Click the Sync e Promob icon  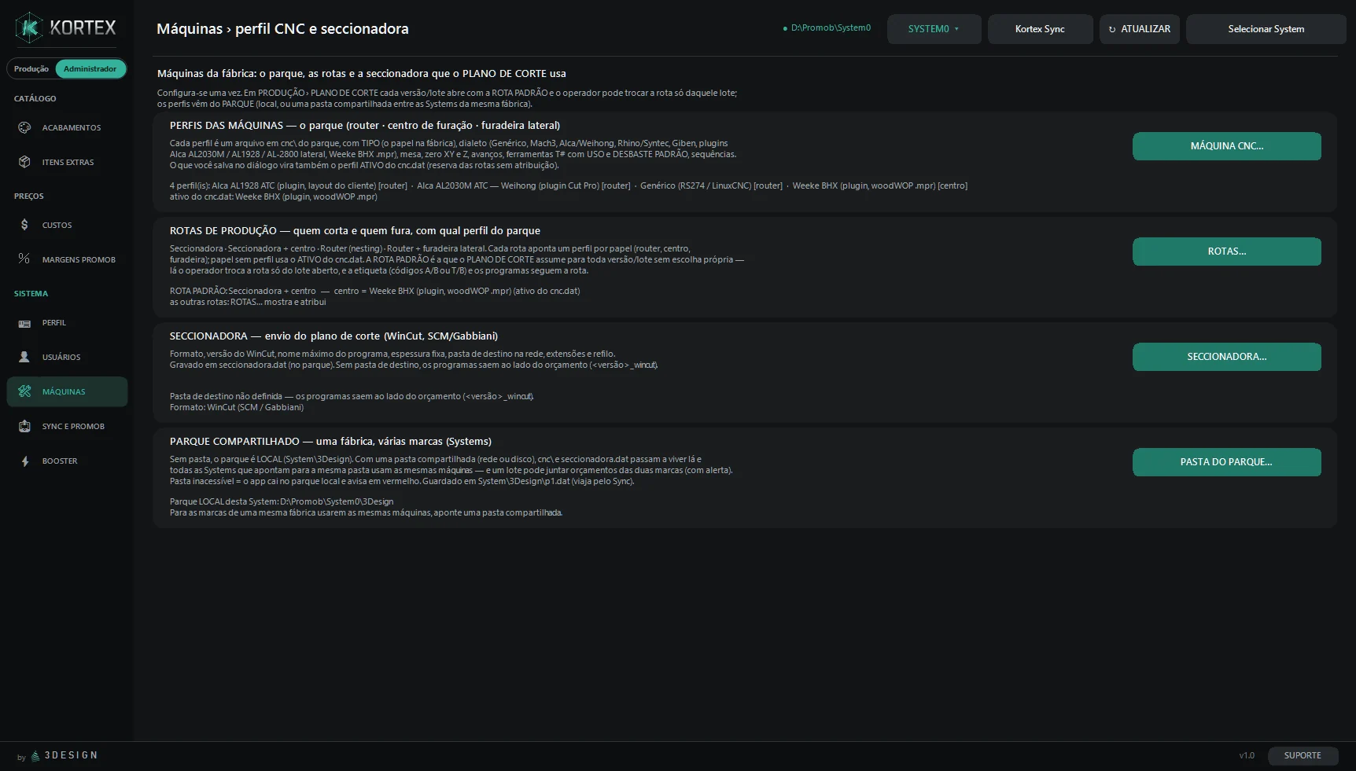[24, 426]
